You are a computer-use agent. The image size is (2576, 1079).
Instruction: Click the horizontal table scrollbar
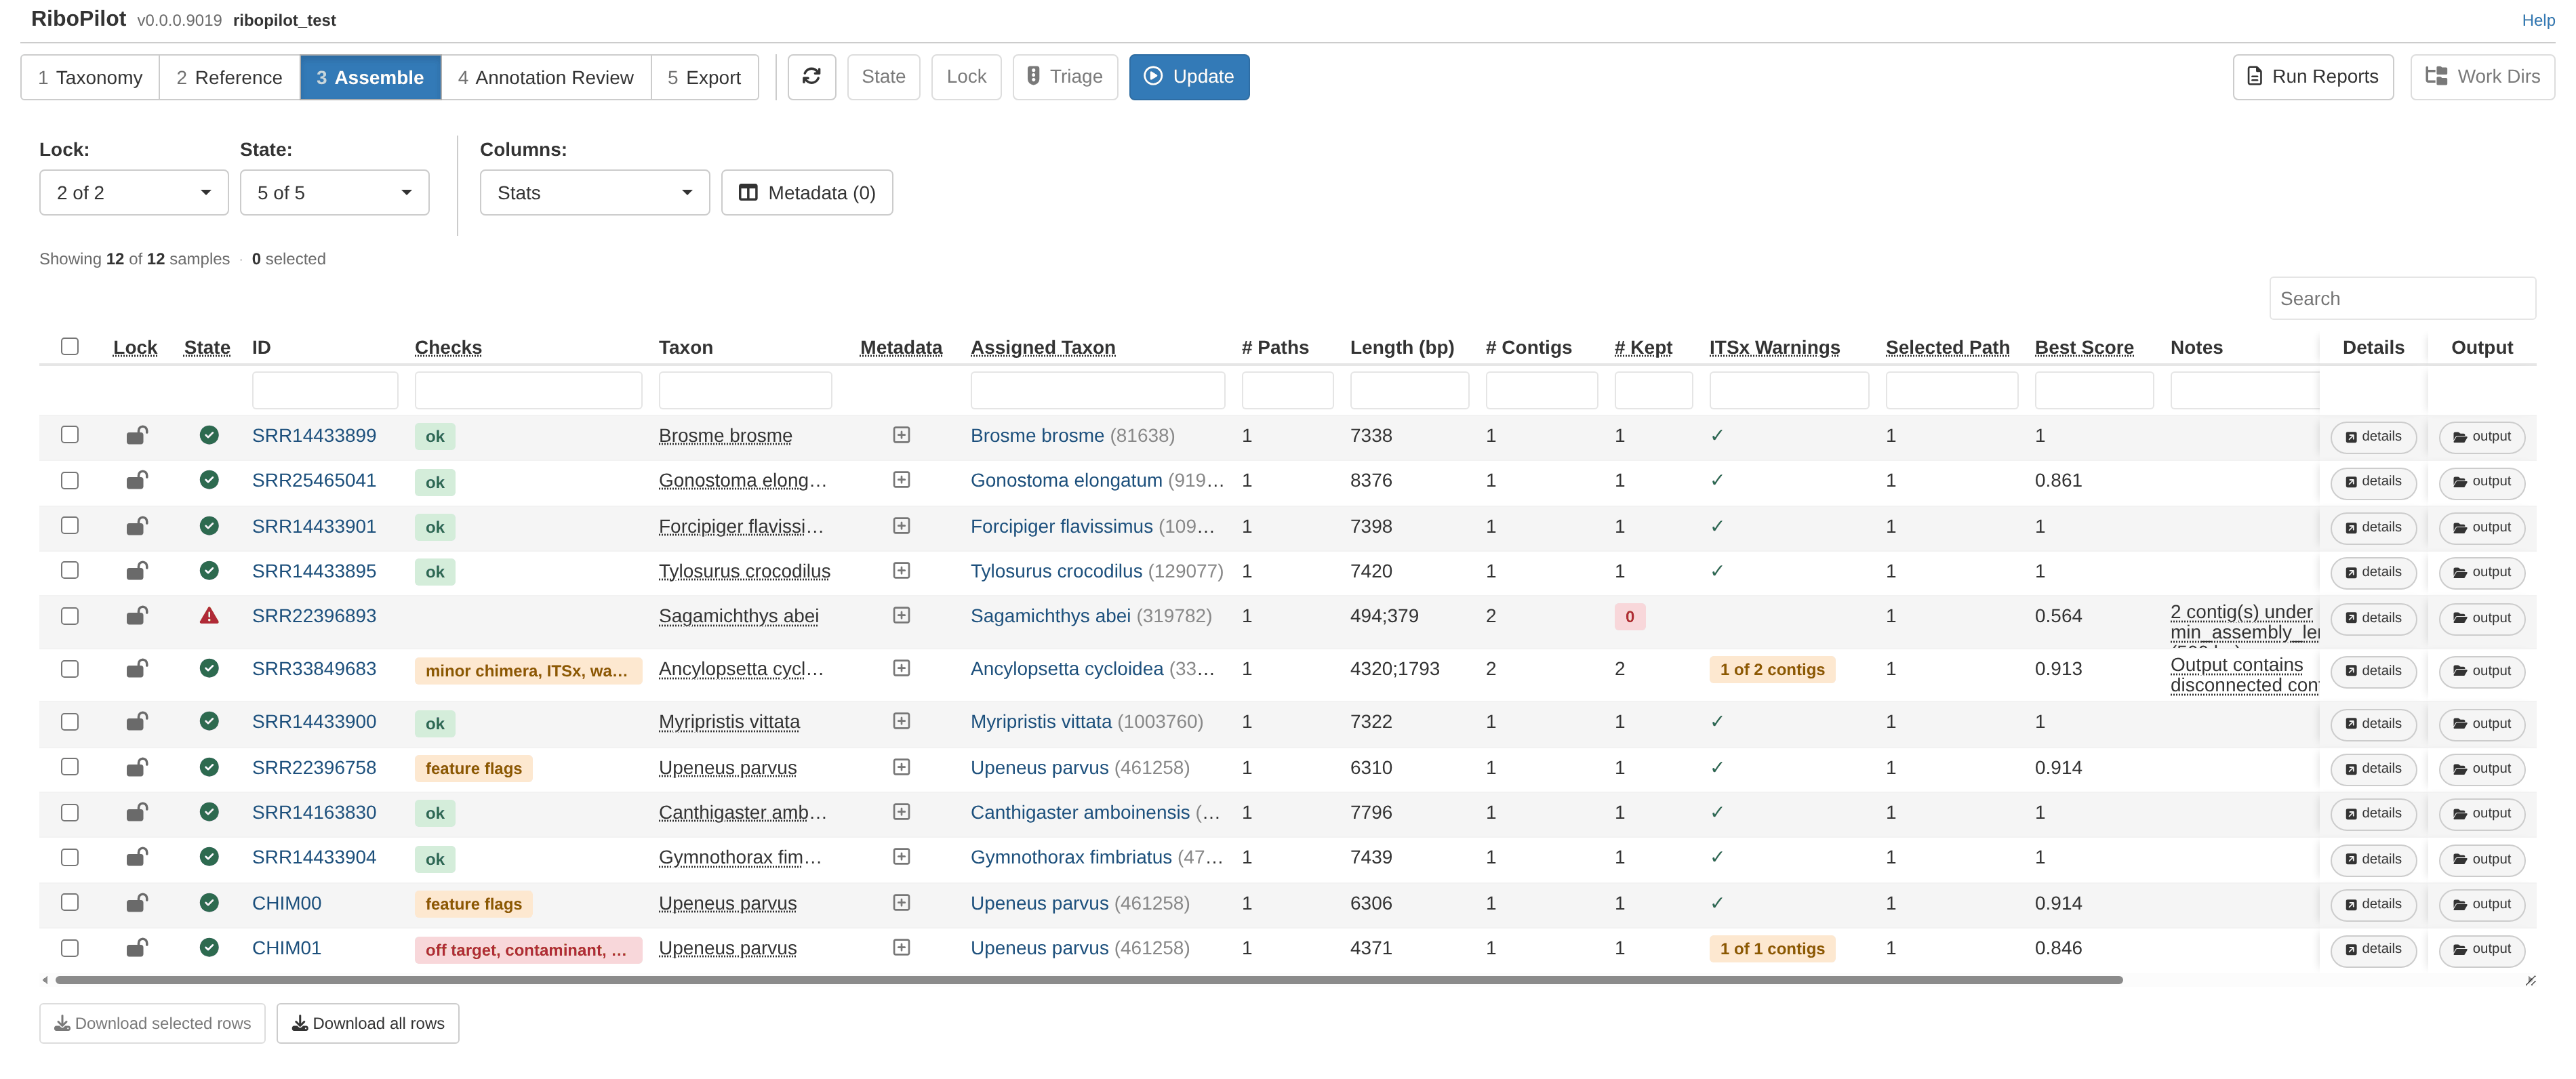click(1089, 980)
